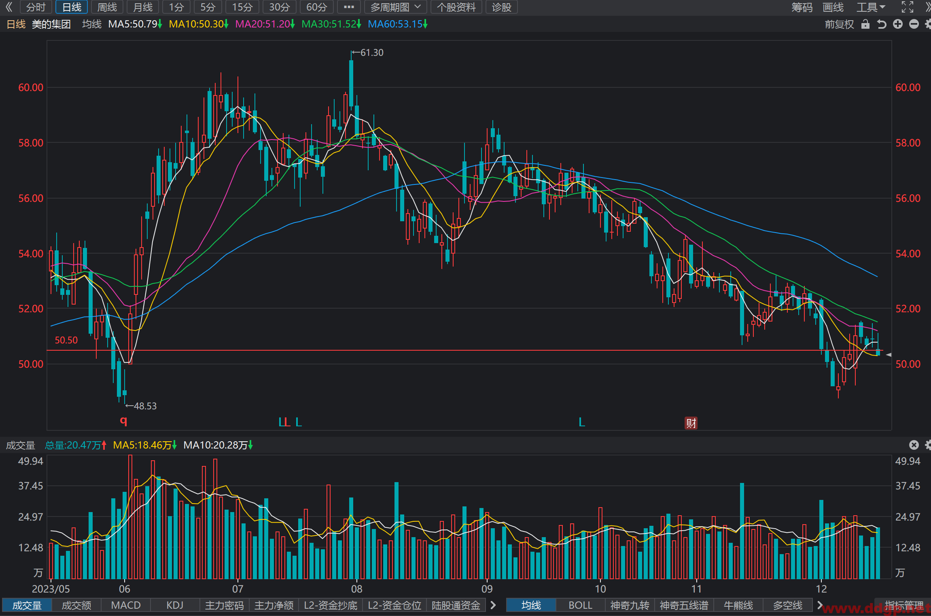This screenshot has height=616, width=931.
Task: Click the 财 earnings marker on chart
Action: tap(691, 423)
